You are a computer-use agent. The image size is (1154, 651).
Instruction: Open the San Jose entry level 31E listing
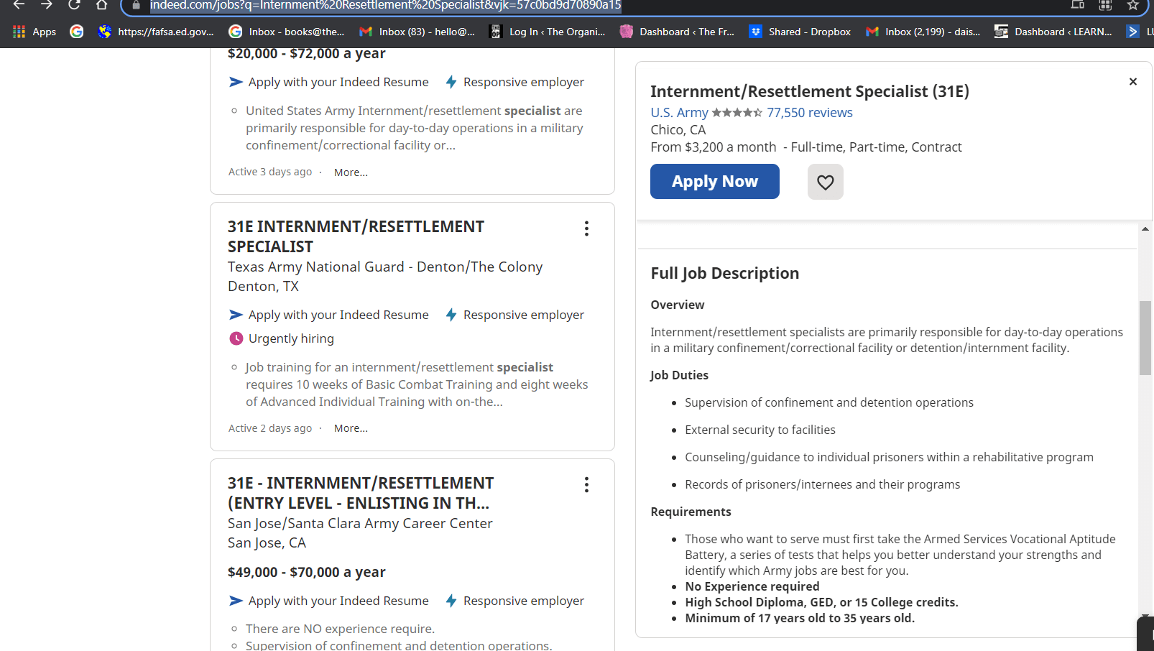(360, 493)
